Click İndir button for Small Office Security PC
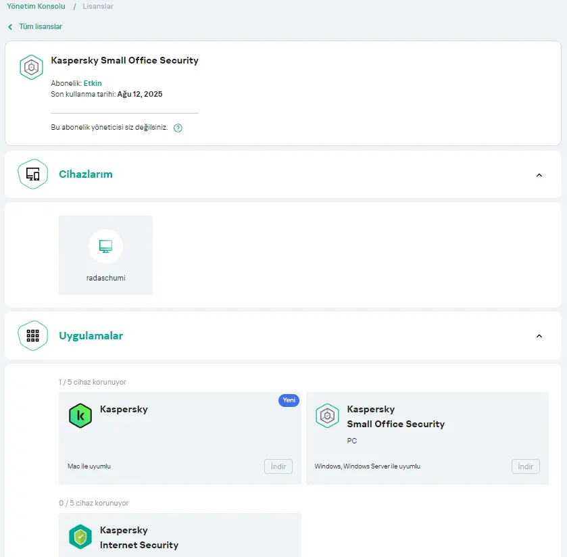Image resolution: width=567 pixels, height=557 pixels. pyautogui.click(x=525, y=466)
